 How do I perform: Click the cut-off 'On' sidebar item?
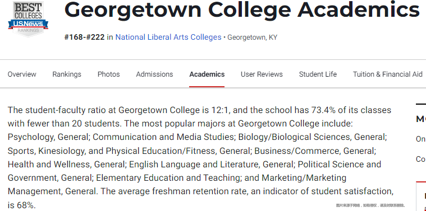(x=421, y=139)
